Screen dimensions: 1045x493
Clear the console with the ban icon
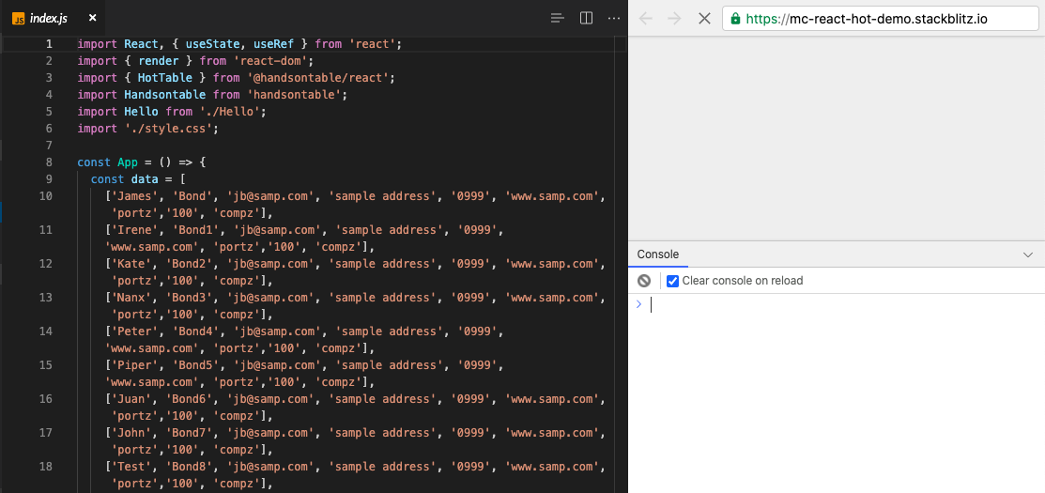click(644, 281)
